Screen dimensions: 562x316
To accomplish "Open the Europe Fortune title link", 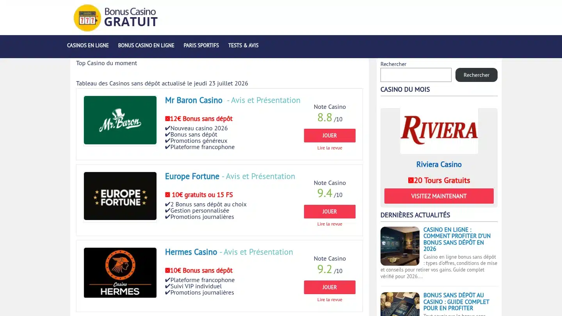I will coord(192,176).
